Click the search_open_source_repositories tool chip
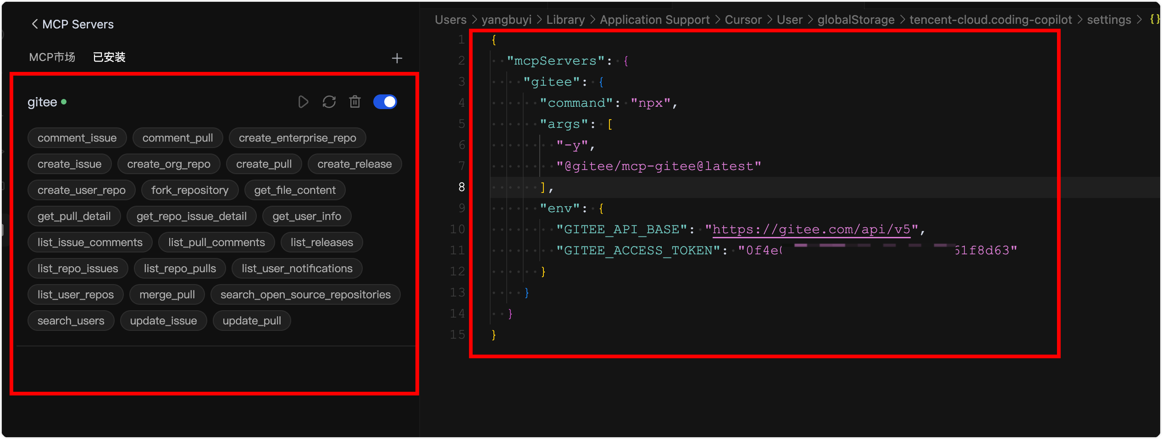 pyautogui.click(x=305, y=295)
